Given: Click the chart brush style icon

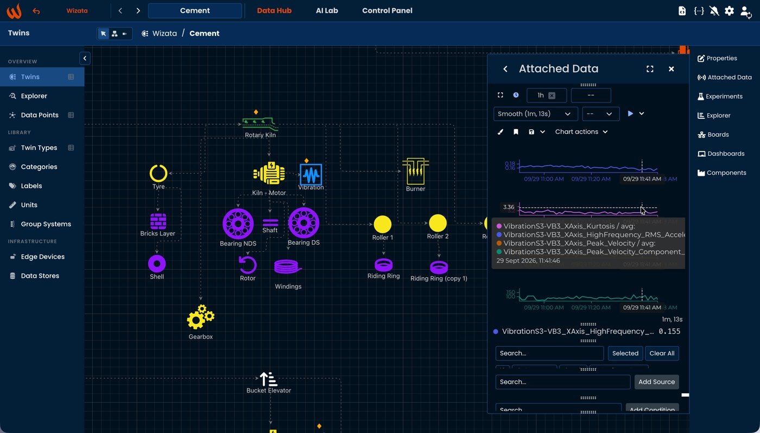Looking at the screenshot, I should (x=501, y=132).
